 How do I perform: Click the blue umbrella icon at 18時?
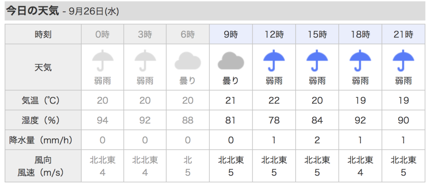point(360,61)
